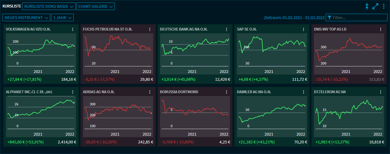The height and width of the screenshot is (154, 390).
Task: Click the collapse vertically arrows icon
Action: (x=367, y=6)
